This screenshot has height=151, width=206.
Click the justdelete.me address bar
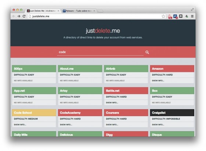97,16
